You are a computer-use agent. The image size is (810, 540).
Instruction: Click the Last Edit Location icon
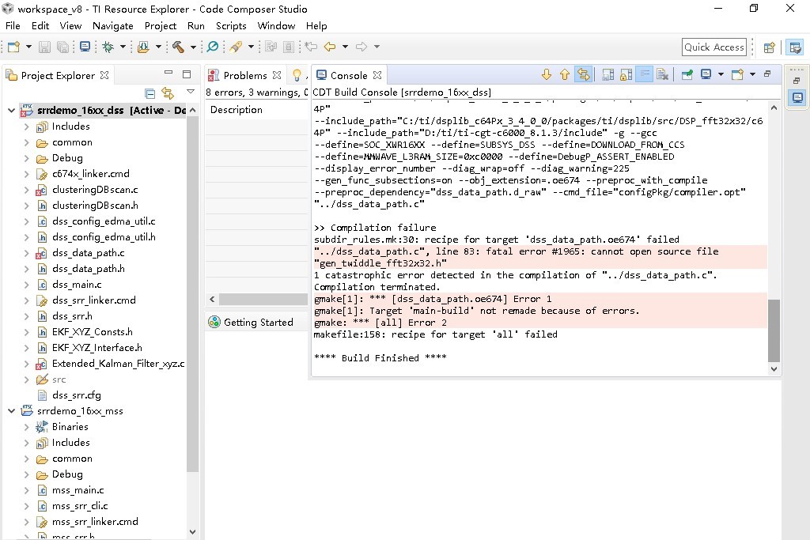tap(311, 47)
